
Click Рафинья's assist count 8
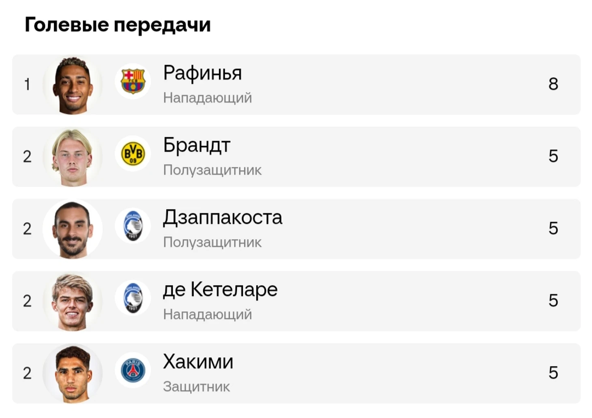tap(553, 84)
